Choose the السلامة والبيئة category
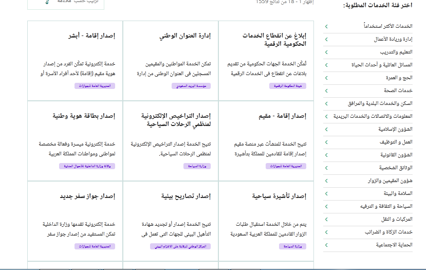426x270 pixels. tap(368, 193)
